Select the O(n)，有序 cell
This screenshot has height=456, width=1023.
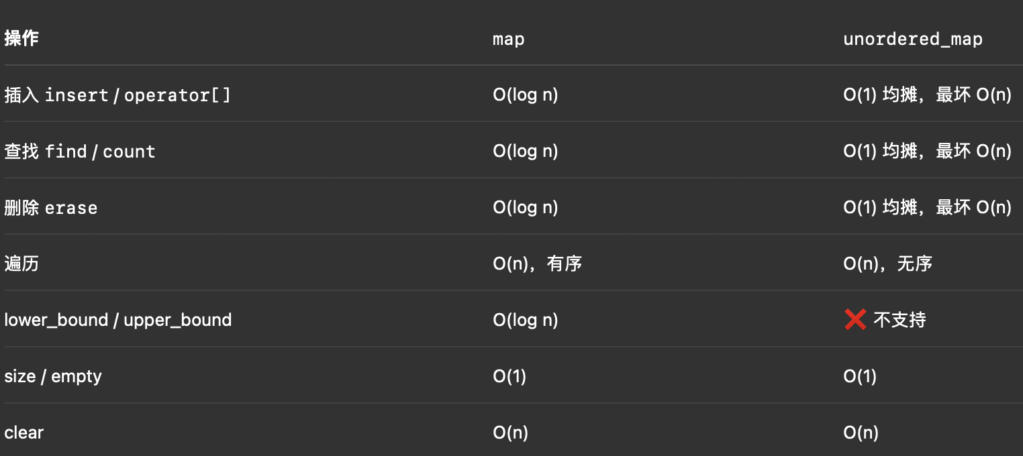[x=537, y=264]
